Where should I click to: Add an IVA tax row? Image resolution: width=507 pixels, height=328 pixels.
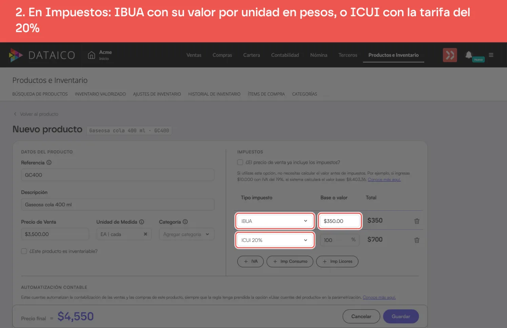point(250,262)
